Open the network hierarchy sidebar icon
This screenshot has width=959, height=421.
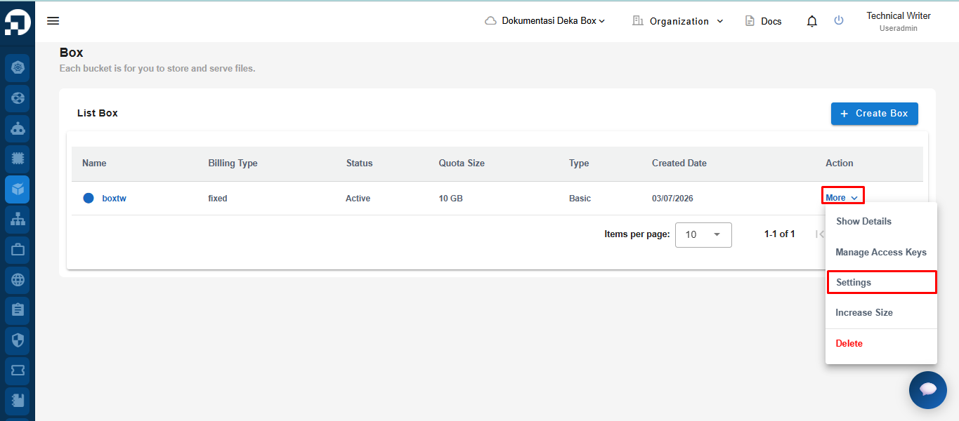coord(18,219)
